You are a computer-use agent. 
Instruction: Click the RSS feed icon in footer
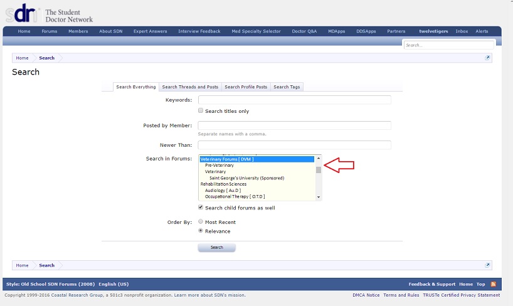tap(494, 284)
